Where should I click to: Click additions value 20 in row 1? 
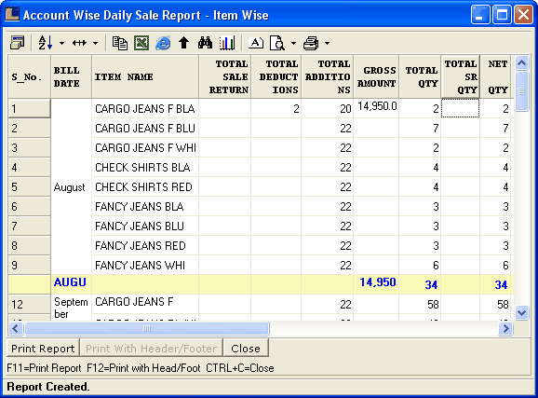(x=328, y=109)
